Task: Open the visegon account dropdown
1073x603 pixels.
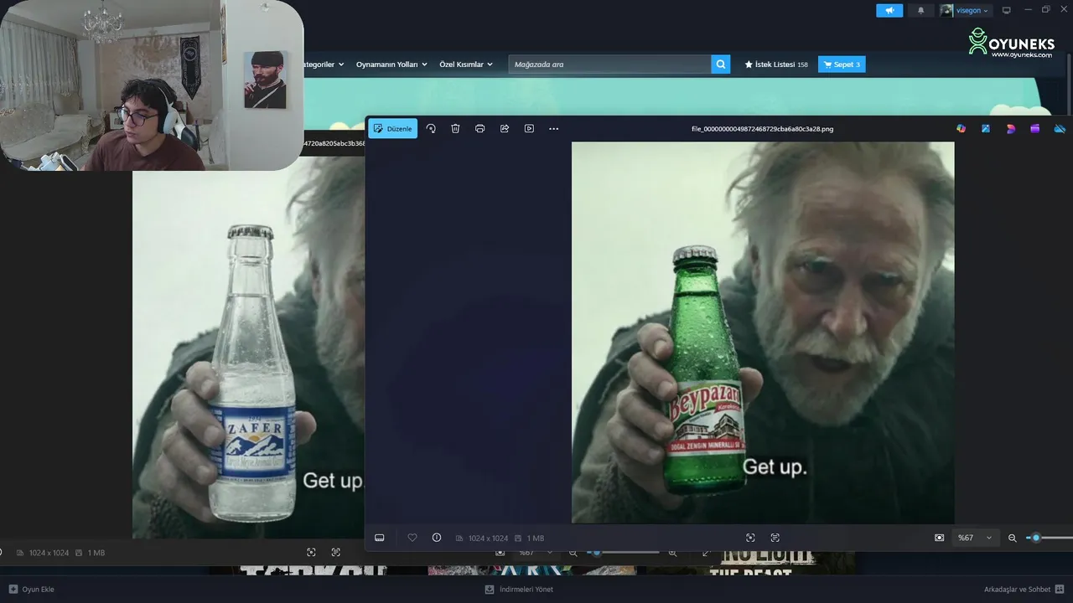Action: 966,10
